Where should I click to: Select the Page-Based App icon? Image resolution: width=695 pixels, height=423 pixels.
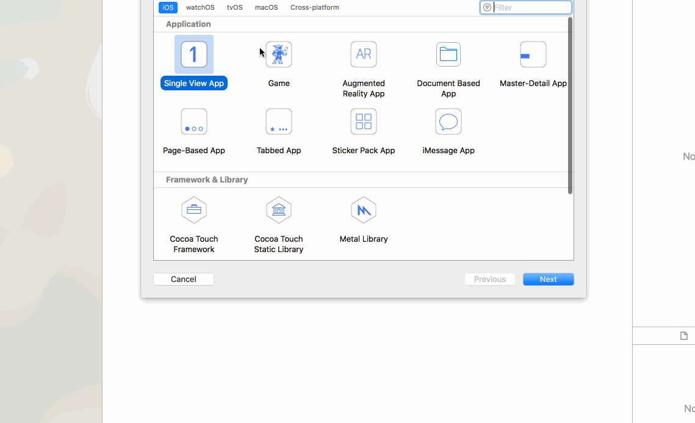[193, 121]
